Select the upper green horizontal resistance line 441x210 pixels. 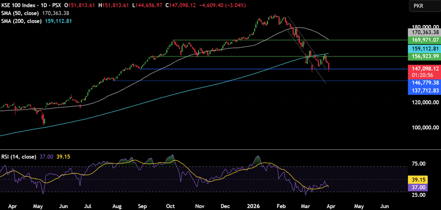[274, 40]
